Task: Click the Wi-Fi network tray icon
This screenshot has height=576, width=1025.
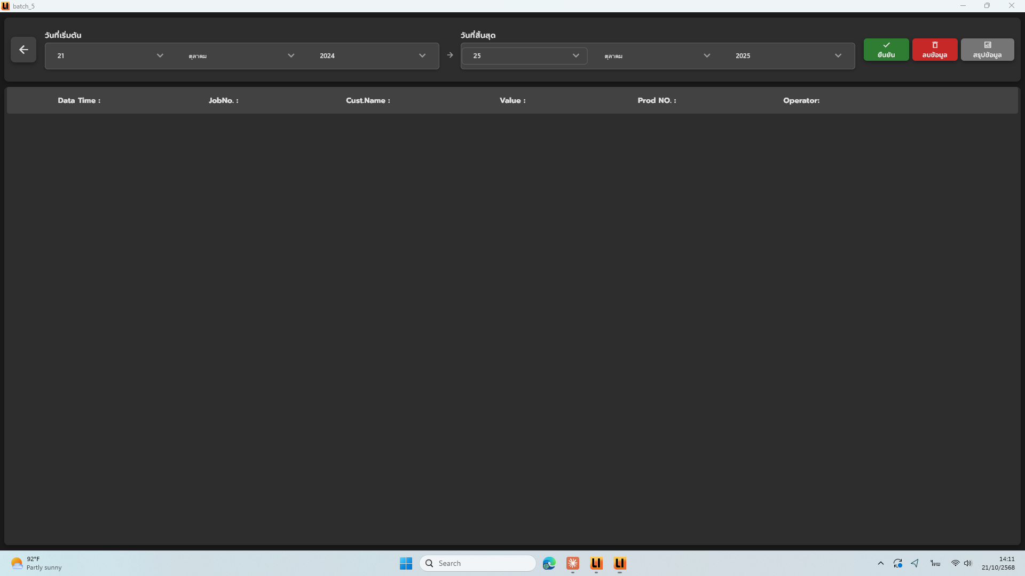Action: (955, 563)
